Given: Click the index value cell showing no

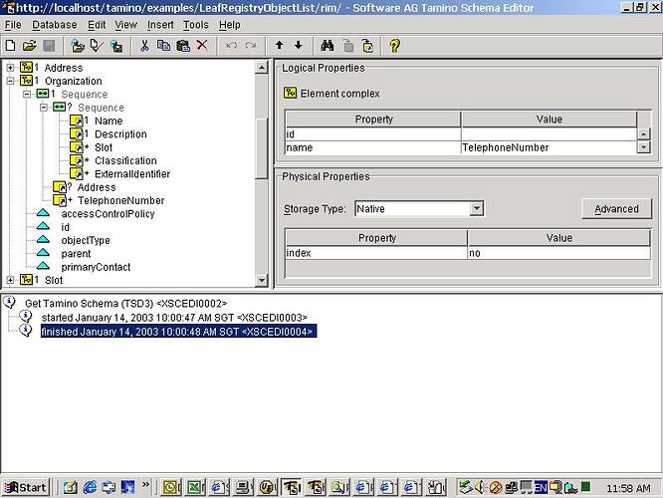Looking at the screenshot, I should coord(559,253).
